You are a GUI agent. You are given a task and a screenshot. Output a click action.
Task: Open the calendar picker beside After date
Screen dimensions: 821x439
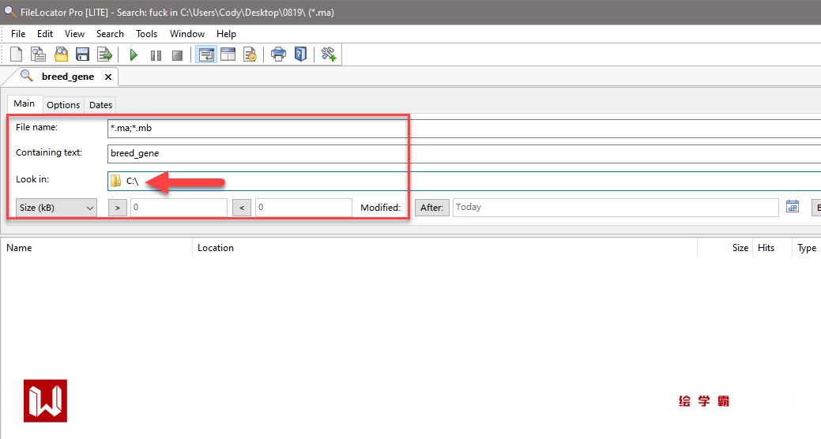[x=793, y=207]
